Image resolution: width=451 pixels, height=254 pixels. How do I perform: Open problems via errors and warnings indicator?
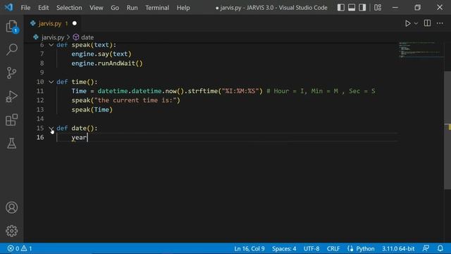click(20, 248)
